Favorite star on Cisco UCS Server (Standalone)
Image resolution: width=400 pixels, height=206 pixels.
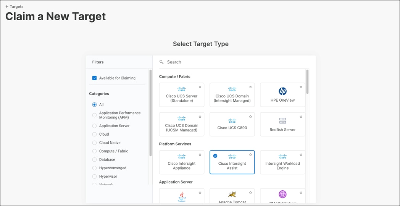(x=200, y=87)
